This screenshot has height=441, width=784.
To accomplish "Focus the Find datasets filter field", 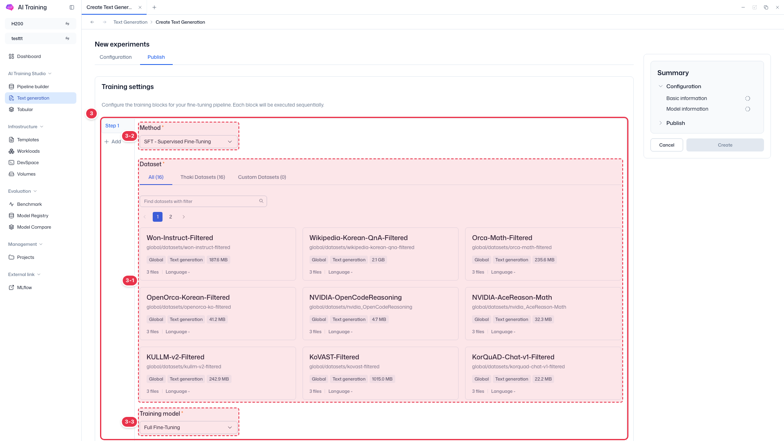I will tap(203, 201).
